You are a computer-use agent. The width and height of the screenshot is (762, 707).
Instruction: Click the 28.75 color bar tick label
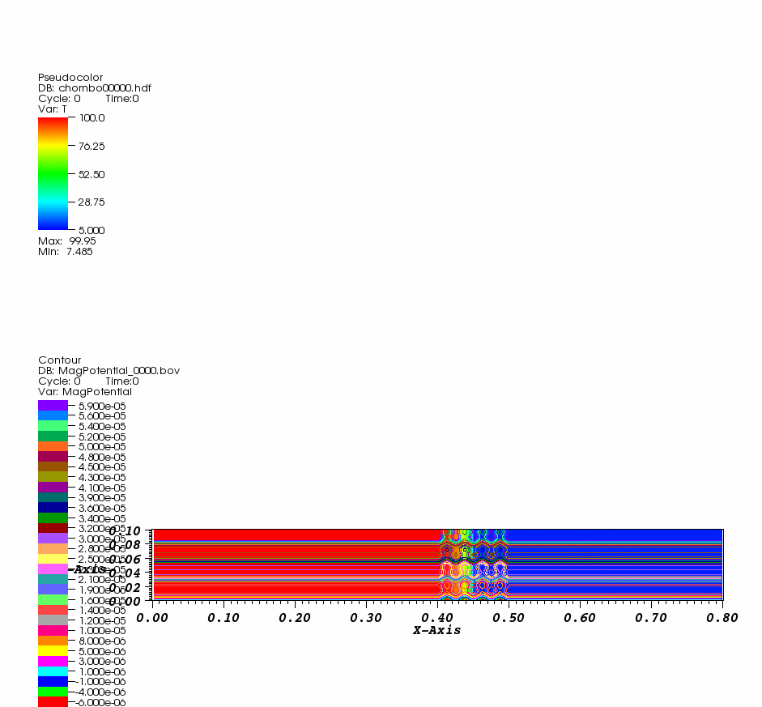(x=92, y=202)
